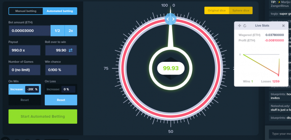Click the Live Stats profit graph
Viewport: 291px width, 140px height.
261,65
